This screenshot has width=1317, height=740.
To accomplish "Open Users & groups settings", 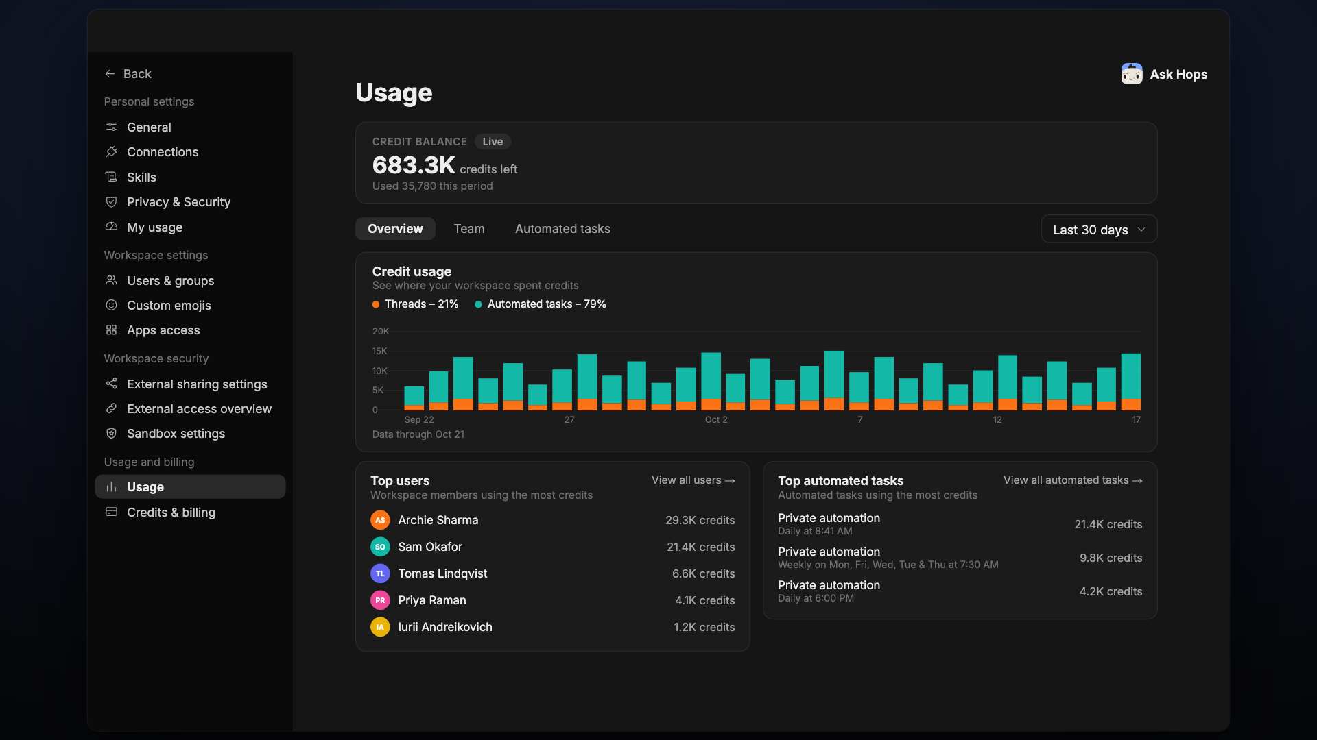I will coord(190,280).
